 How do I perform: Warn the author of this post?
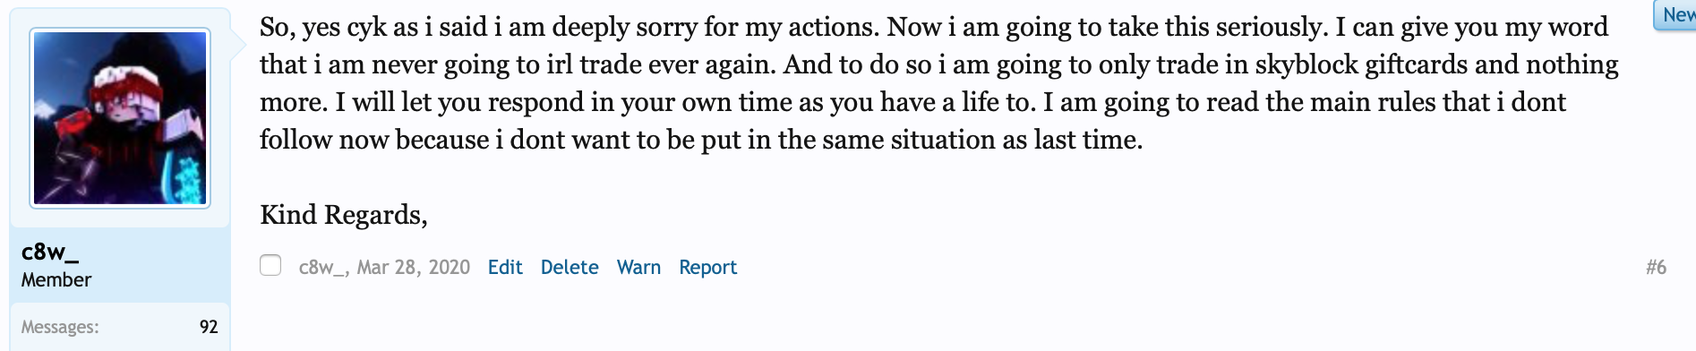pos(638,267)
